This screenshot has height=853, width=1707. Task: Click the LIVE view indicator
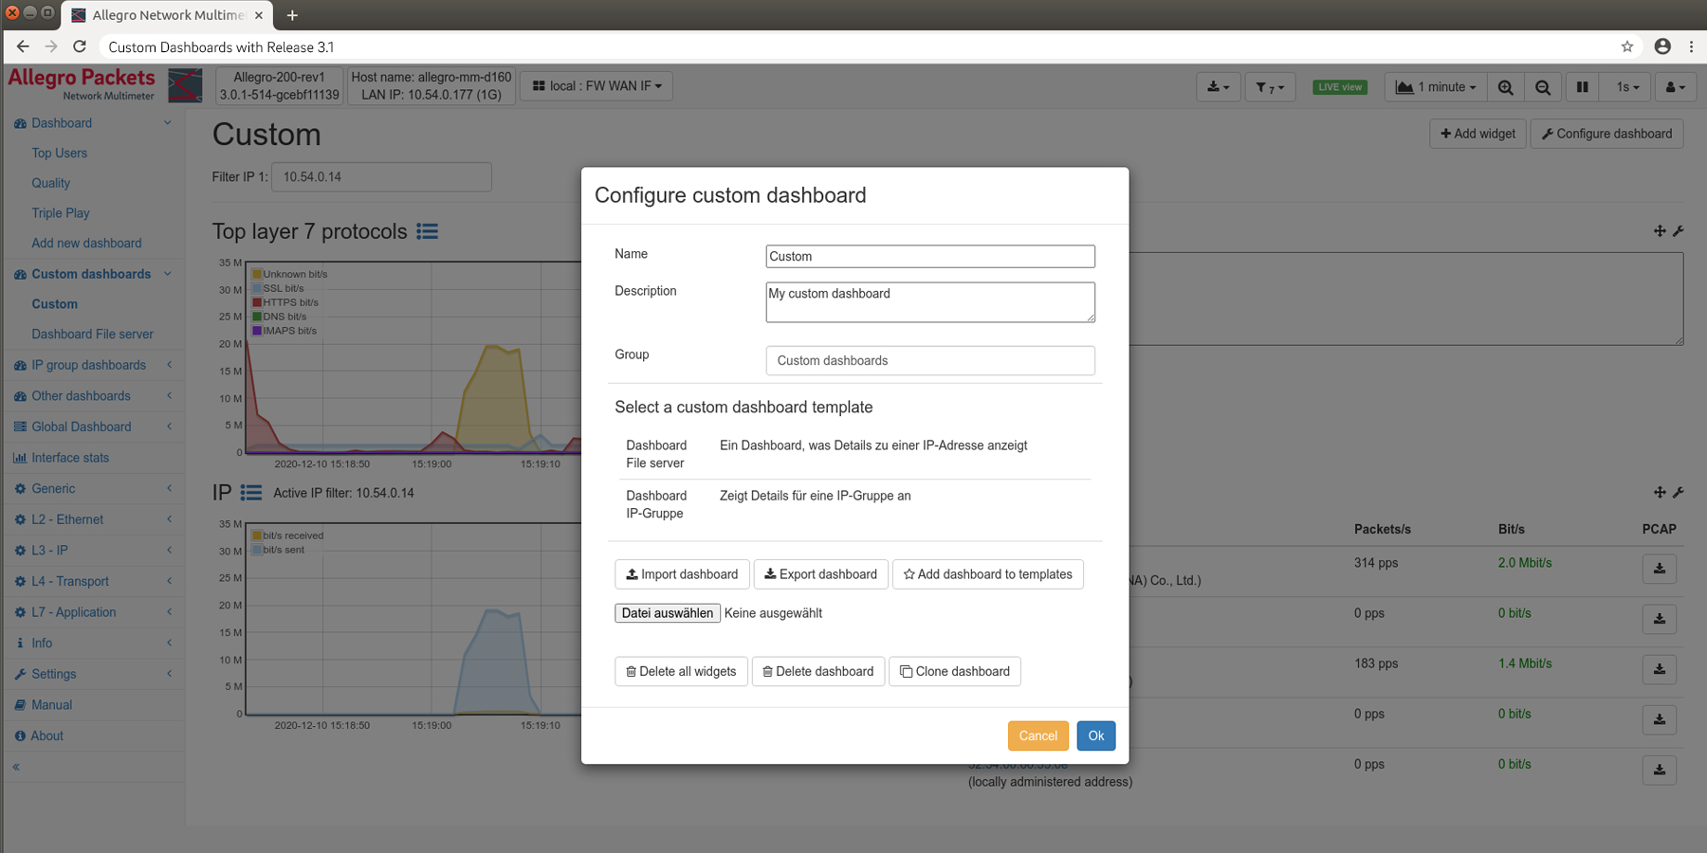[1339, 86]
